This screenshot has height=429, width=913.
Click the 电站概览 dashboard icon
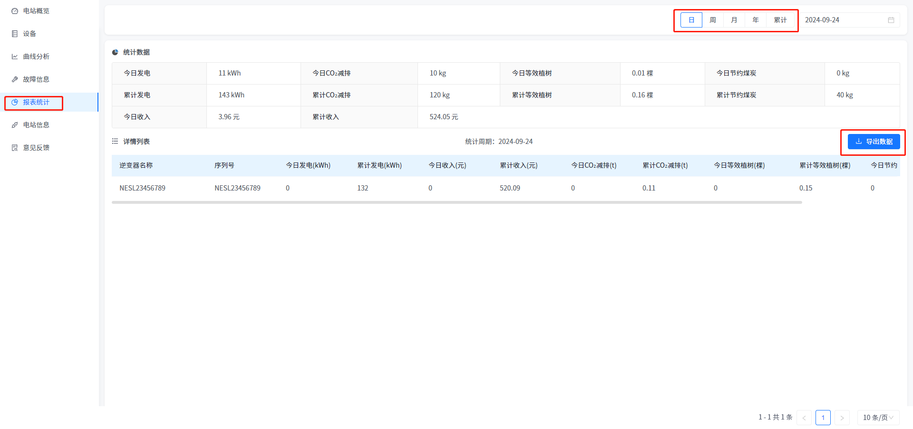click(x=15, y=11)
